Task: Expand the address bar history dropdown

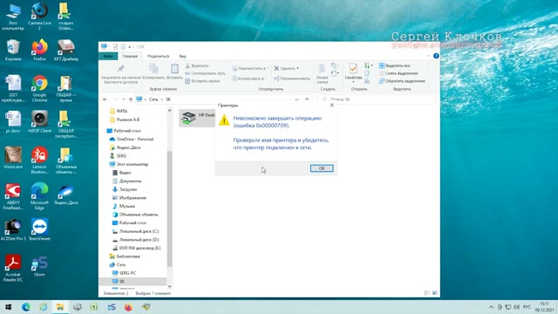Action: tap(296, 99)
